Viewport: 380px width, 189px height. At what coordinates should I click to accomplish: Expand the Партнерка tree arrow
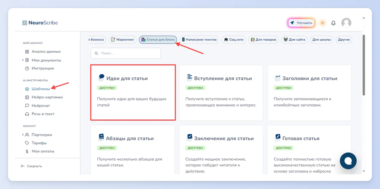[x=23, y=134]
